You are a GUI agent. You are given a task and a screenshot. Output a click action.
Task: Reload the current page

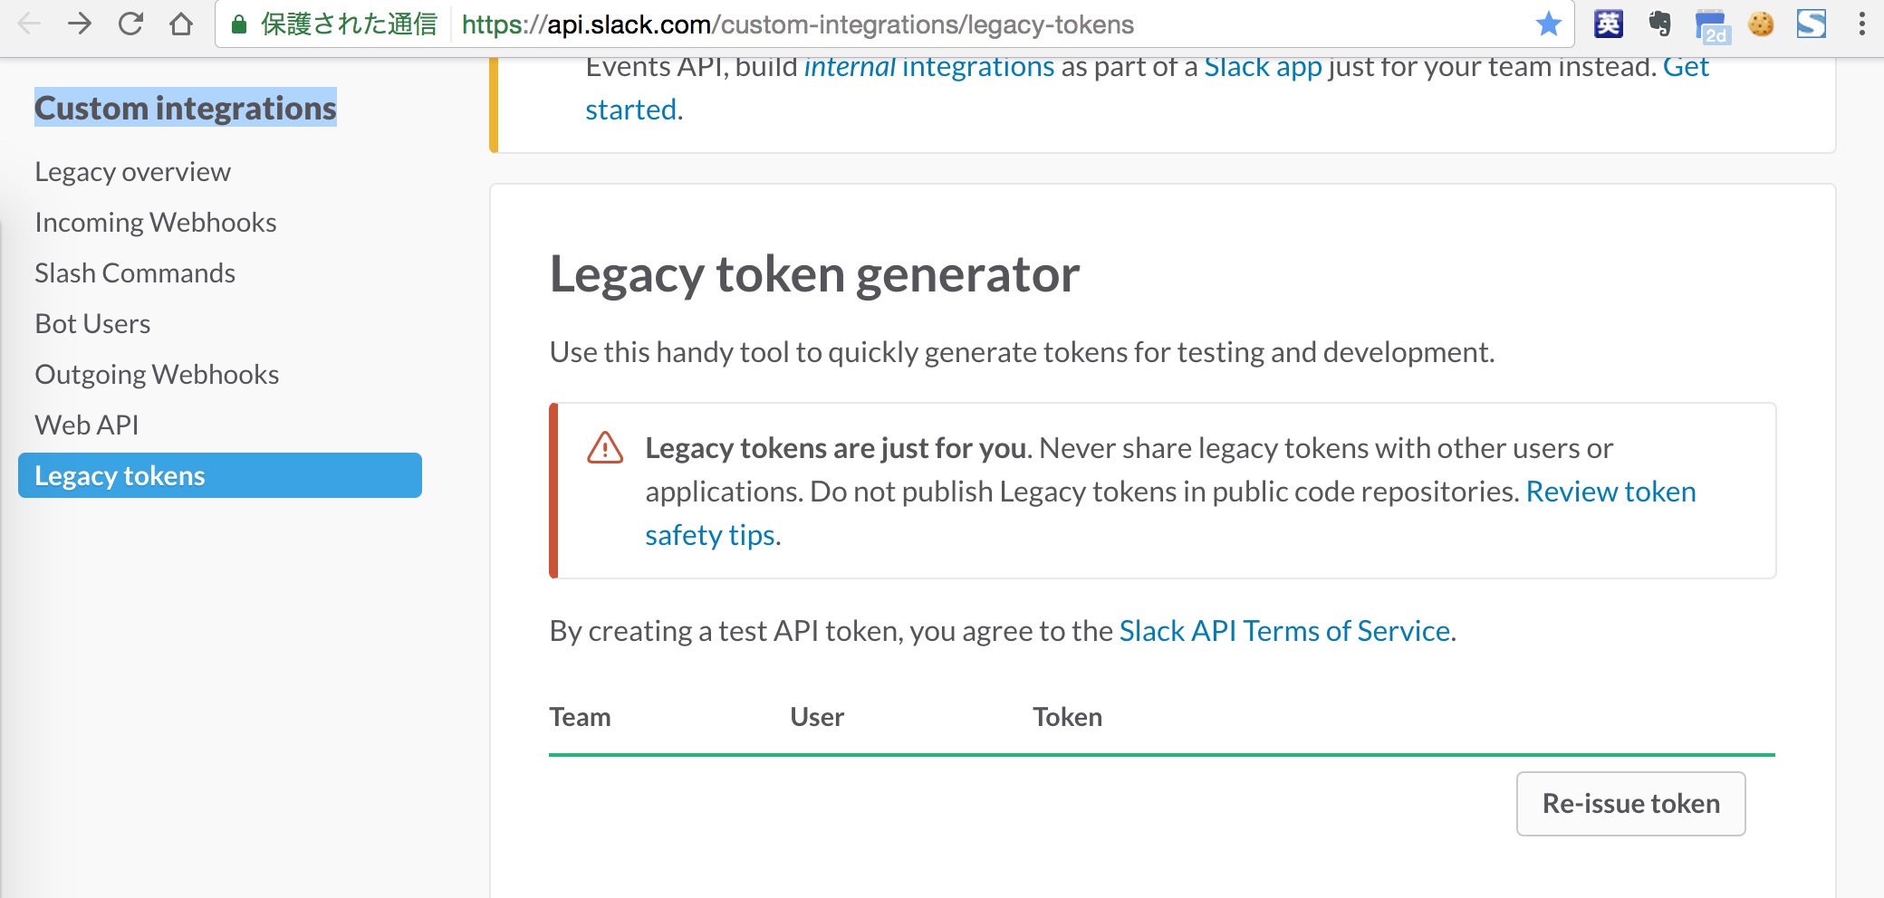pyautogui.click(x=131, y=24)
